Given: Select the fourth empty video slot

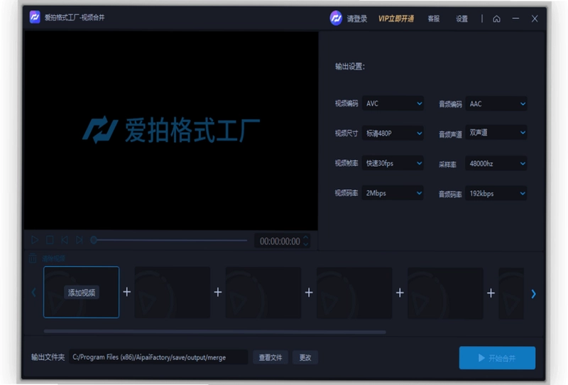Looking at the screenshot, I should [354, 293].
